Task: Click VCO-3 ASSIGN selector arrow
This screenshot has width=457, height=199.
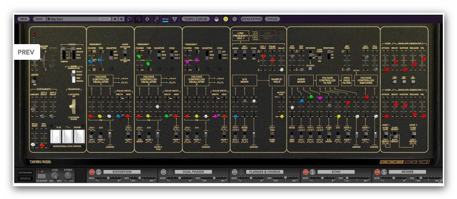Action: pyautogui.click(x=206, y=135)
